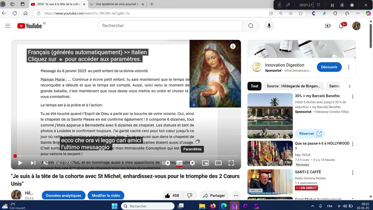Add page to favorites star
The width and height of the screenshot is (373, 210).
click(300, 13)
